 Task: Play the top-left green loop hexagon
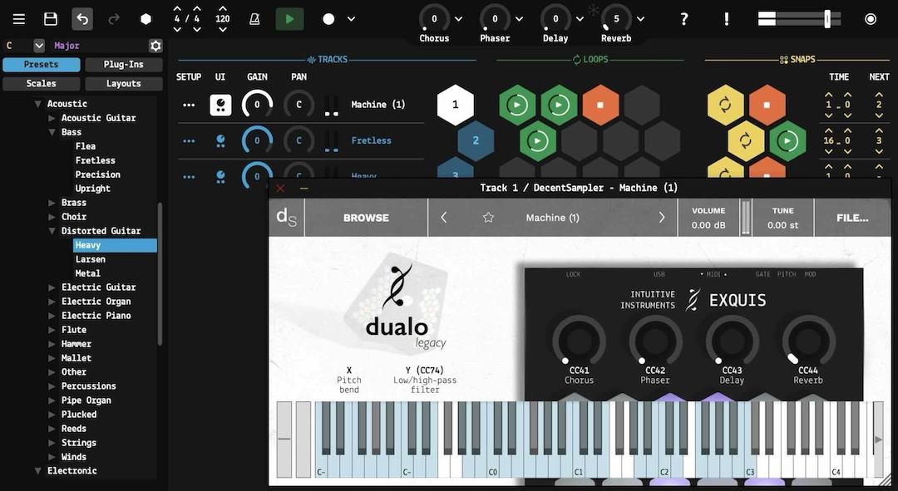tap(519, 105)
